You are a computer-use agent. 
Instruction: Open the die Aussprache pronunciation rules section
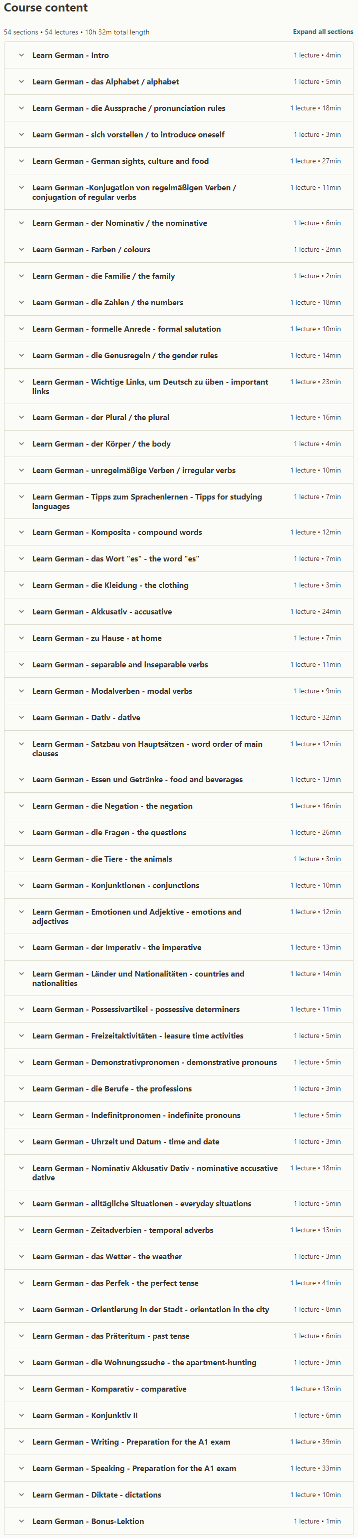(178, 108)
